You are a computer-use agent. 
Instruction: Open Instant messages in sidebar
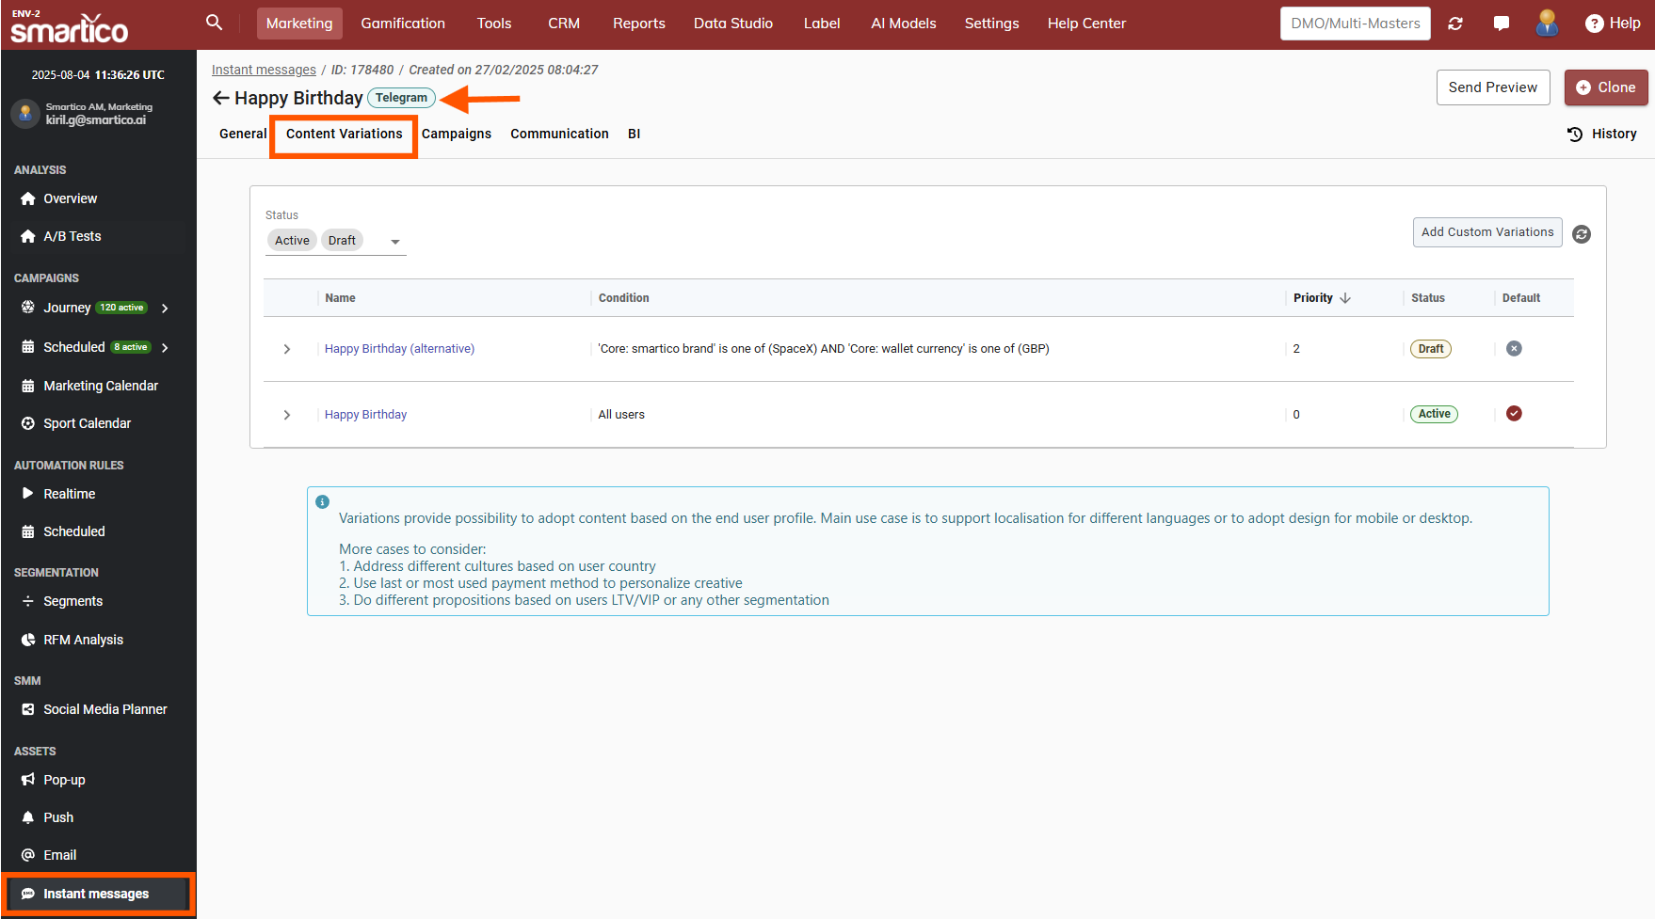tap(96, 894)
